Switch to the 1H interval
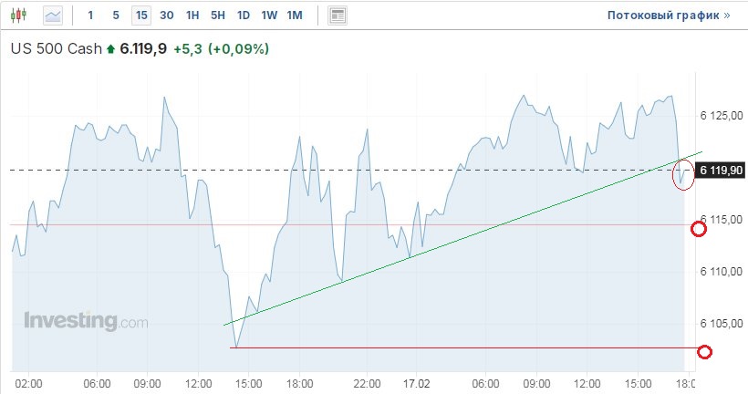This screenshot has width=748, height=394. click(192, 16)
